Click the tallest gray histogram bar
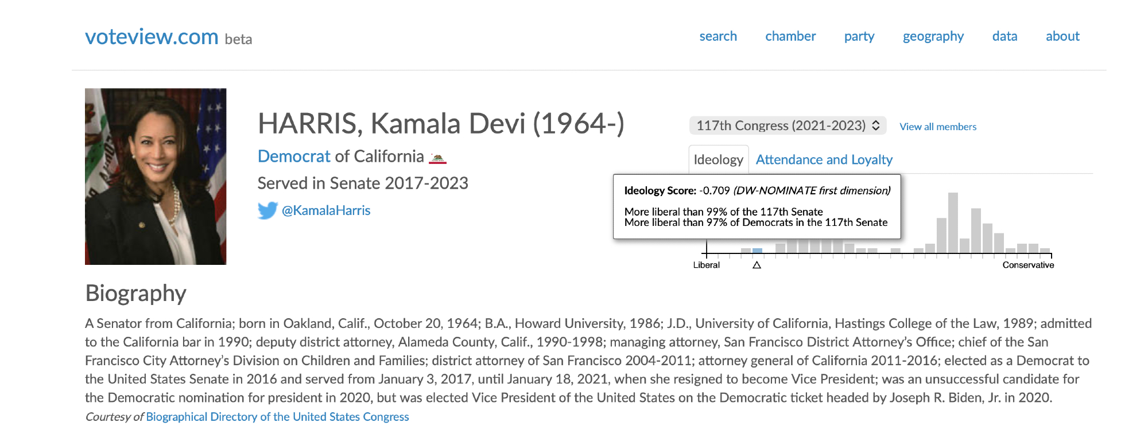 [x=953, y=223]
